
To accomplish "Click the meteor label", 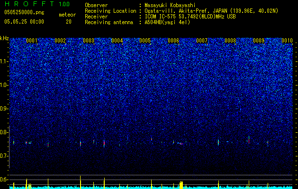I will point(67,15).
